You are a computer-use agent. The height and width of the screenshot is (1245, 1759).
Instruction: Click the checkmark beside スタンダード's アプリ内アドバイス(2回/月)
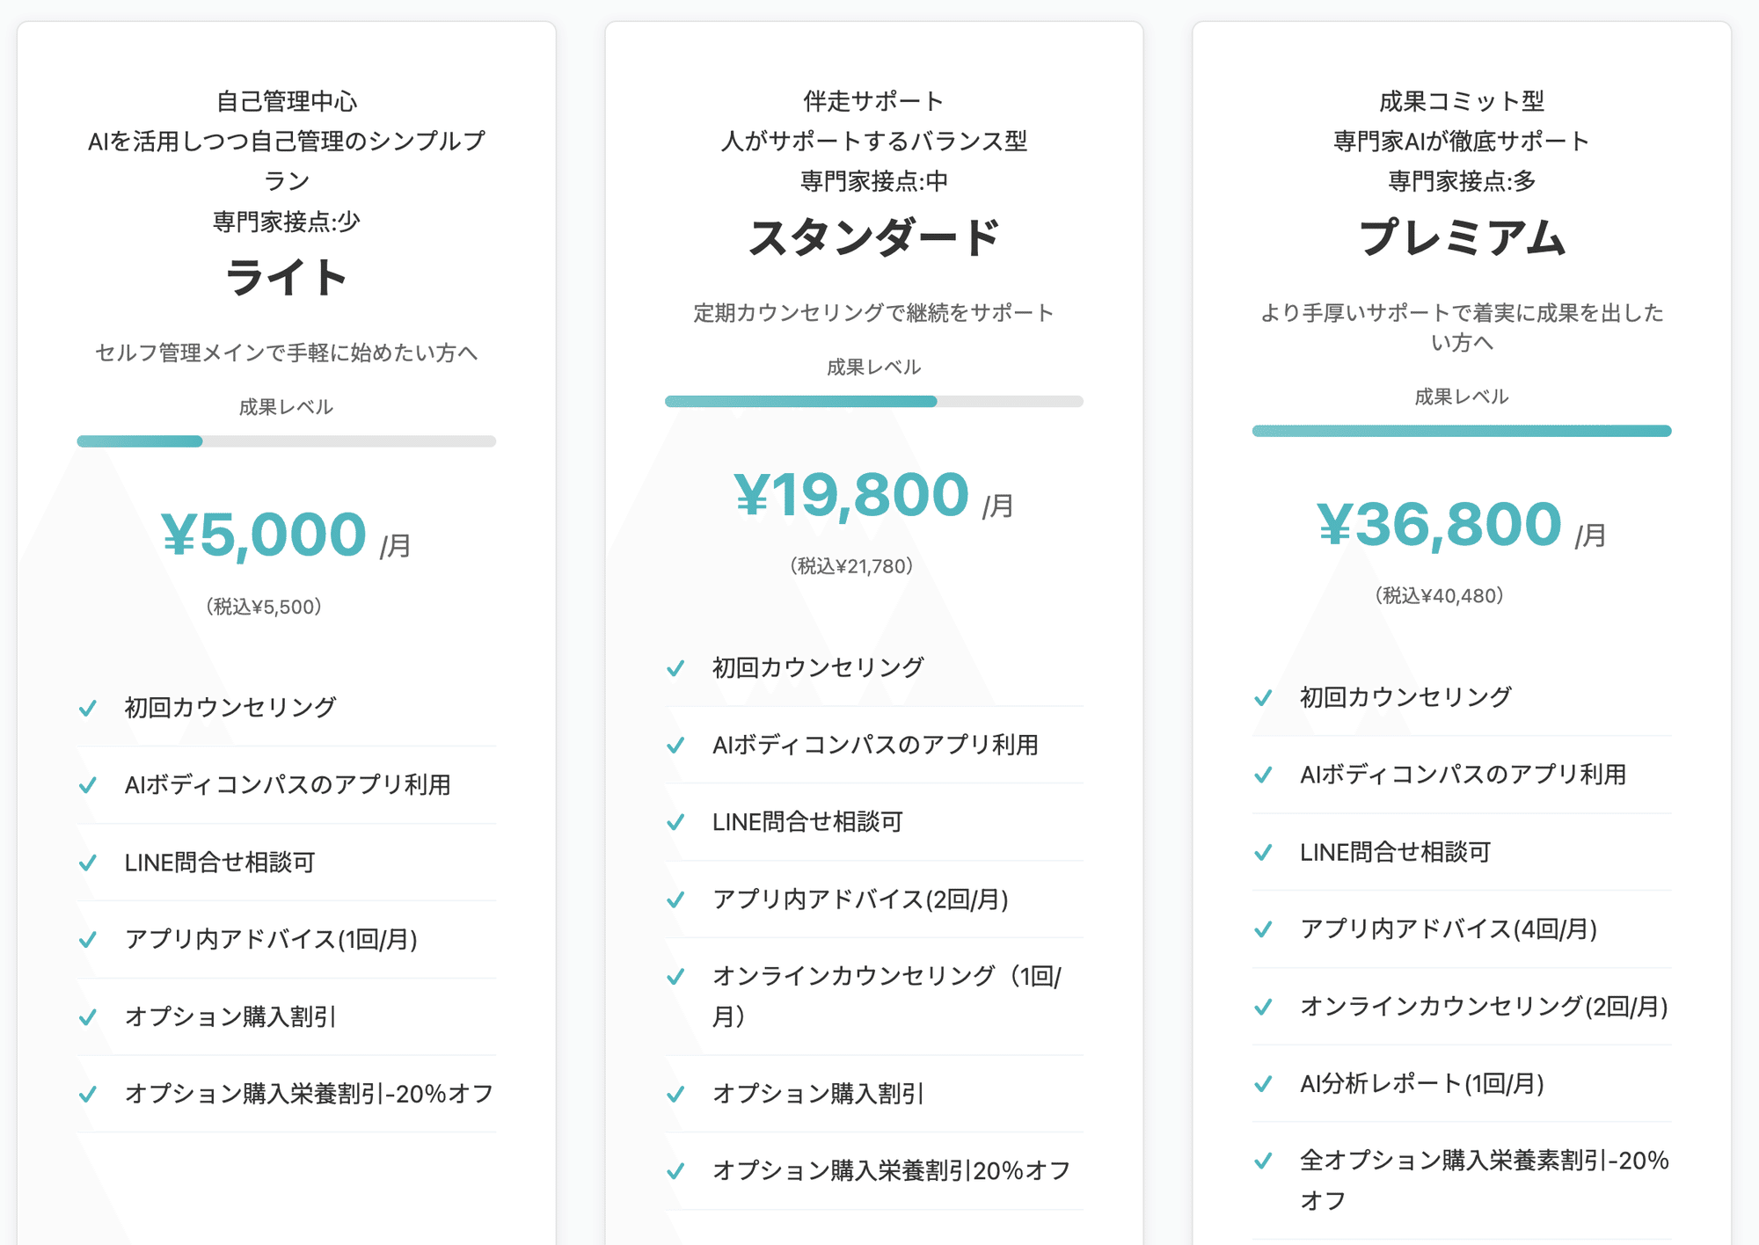pyautogui.click(x=675, y=900)
